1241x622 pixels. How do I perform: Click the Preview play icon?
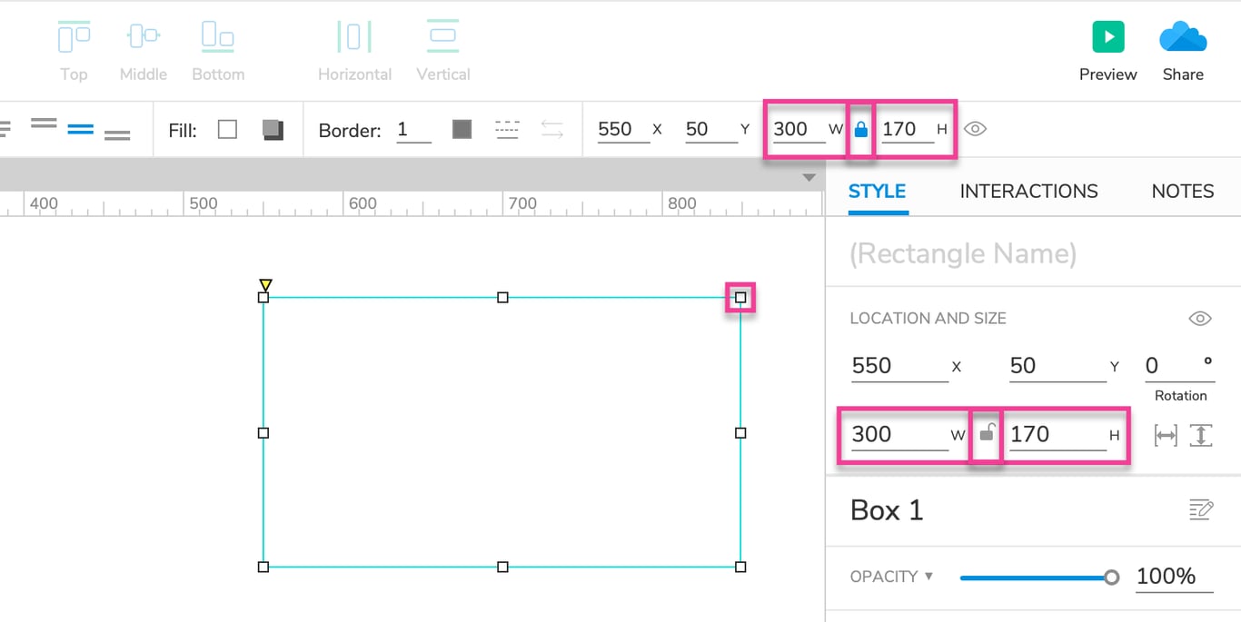click(x=1108, y=37)
